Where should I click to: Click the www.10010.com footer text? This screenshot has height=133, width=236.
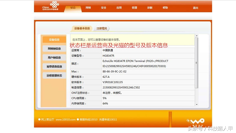pos(65,119)
